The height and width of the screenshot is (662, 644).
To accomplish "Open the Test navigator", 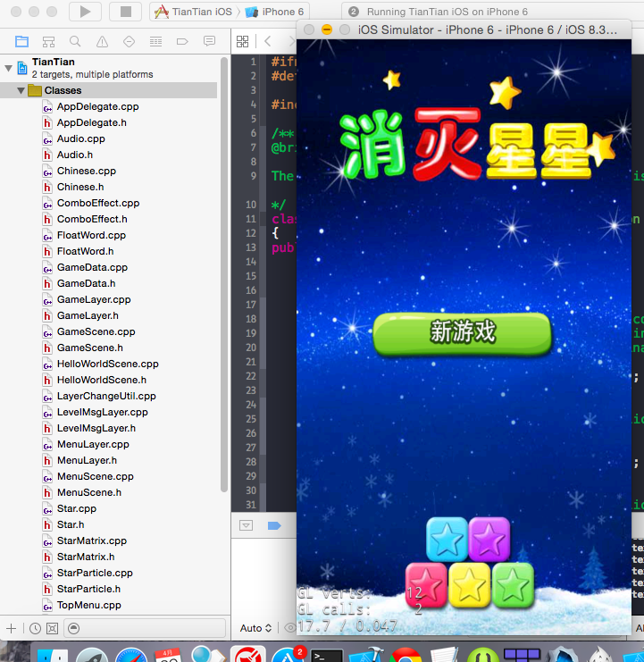I will click(129, 41).
